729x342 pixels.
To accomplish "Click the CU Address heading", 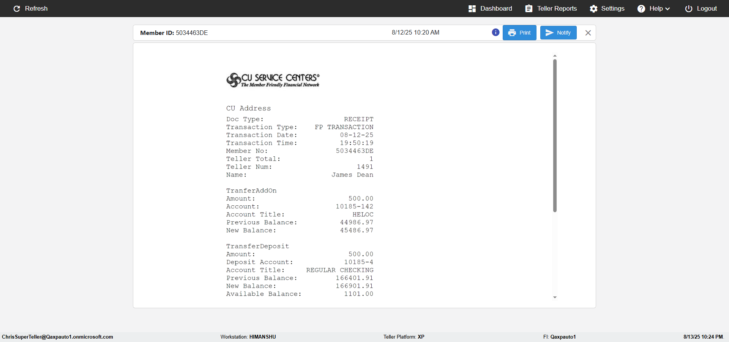I will click(249, 108).
